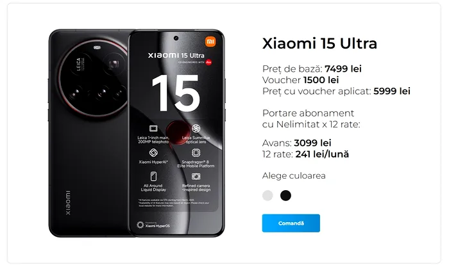Click the Leica 1-inch main camera icon
The height and width of the screenshot is (265, 449).
153,129
